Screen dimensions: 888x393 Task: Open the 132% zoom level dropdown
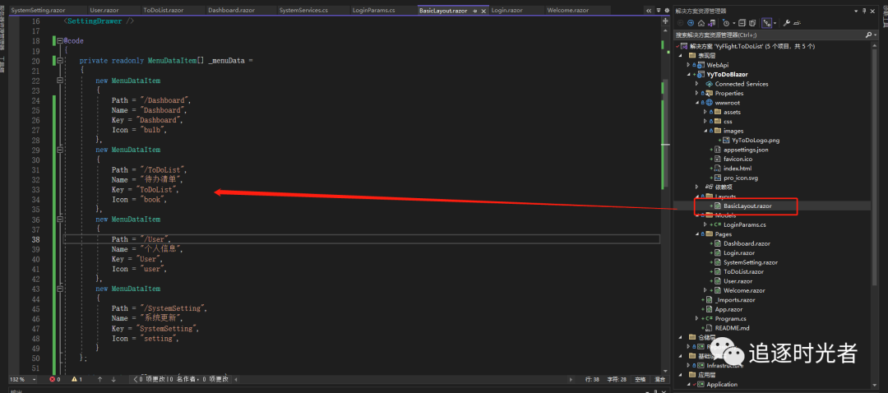coord(35,379)
